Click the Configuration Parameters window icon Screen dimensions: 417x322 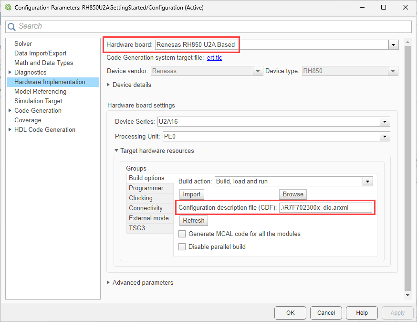8,8
